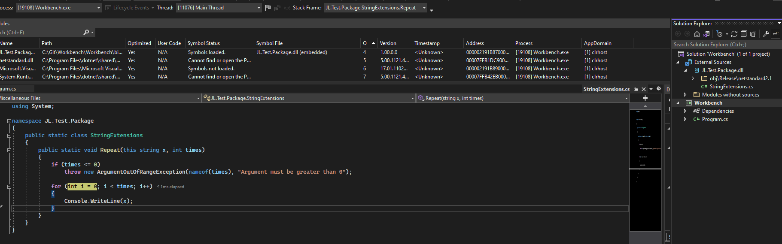Click the editor split window icon
Screen dimensions: 782x244
click(x=645, y=98)
